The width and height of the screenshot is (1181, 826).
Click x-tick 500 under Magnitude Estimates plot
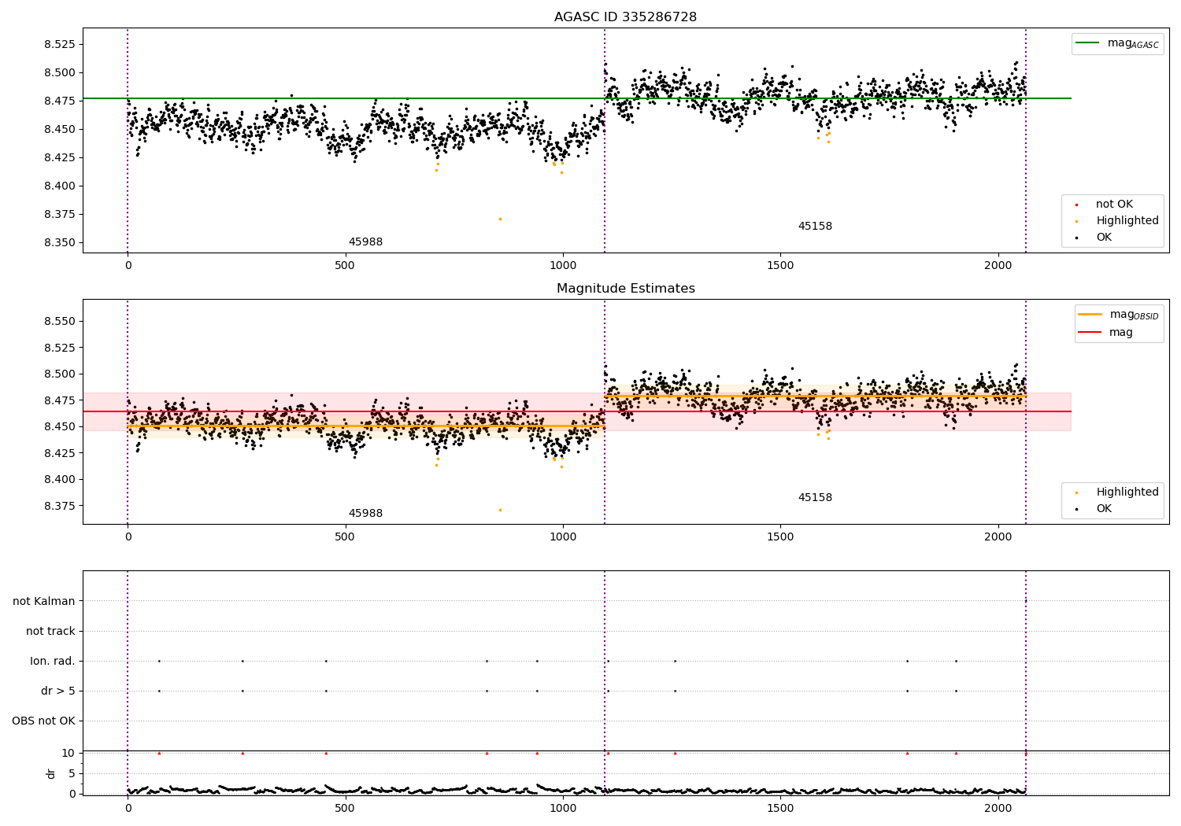[345, 537]
